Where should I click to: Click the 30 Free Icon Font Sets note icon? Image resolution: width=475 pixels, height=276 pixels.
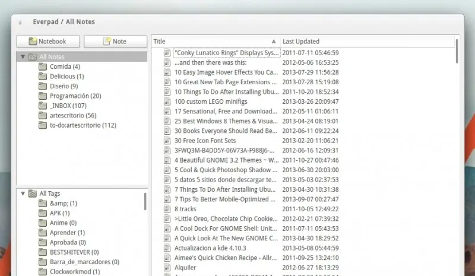click(167, 140)
